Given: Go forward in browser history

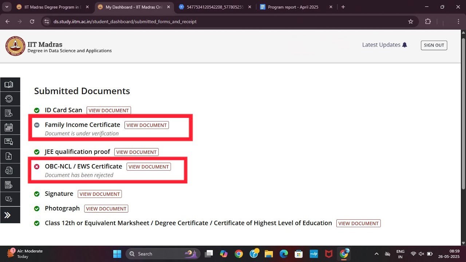Looking at the screenshot, I should (20, 21).
